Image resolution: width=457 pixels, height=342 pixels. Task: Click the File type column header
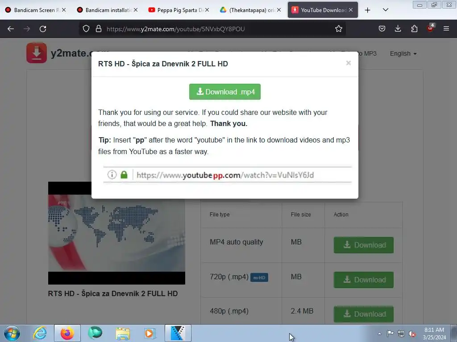[220, 214]
